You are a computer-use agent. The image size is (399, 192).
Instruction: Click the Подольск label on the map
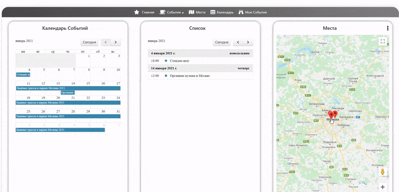tap(330, 142)
